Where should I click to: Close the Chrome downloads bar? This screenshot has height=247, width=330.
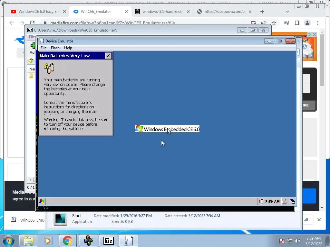(x=319, y=220)
